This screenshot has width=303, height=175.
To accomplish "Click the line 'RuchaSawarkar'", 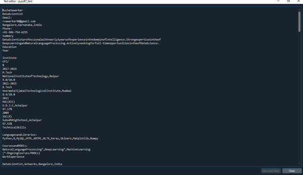I will tap(13, 10).
